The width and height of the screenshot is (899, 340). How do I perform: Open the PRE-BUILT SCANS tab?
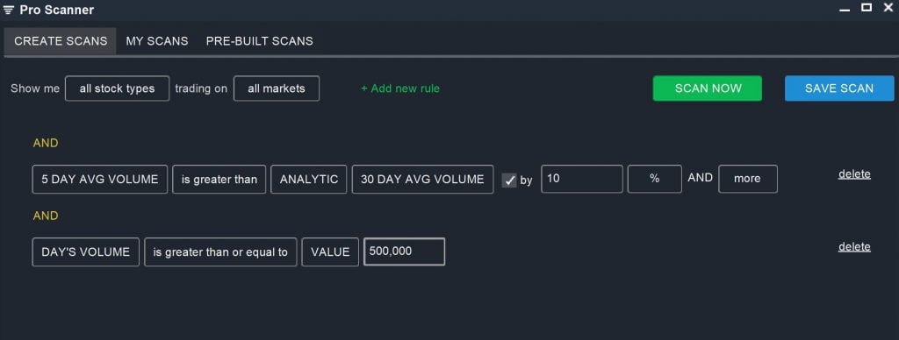pyautogui.click(x=260, y=41)
